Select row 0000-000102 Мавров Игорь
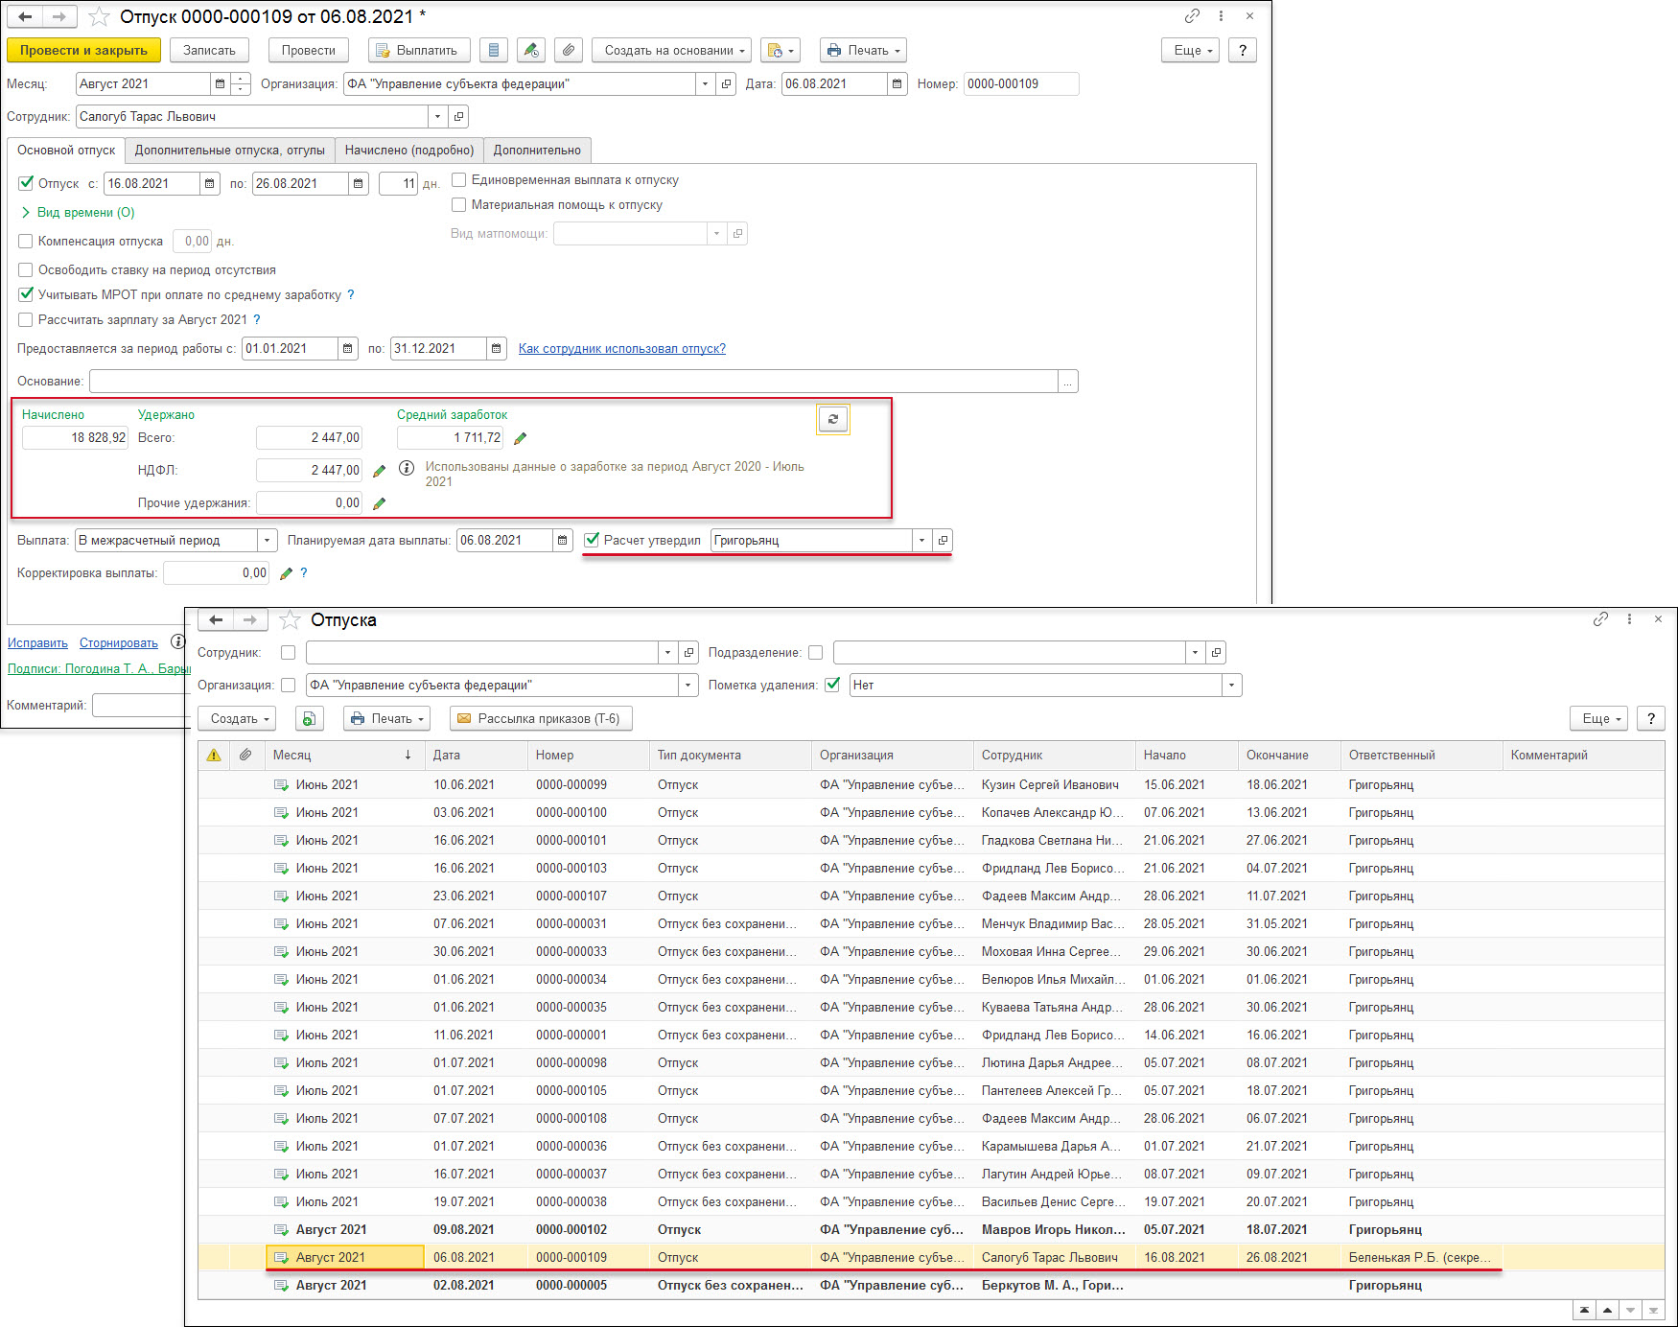The height and width of the screenshot is (1327, 1678). click(931, 1230)
